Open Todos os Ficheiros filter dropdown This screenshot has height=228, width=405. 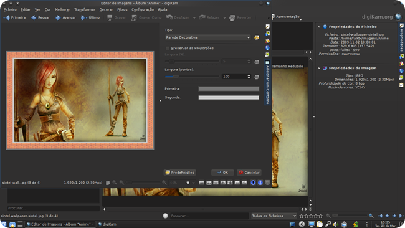[x=274, y=216]
